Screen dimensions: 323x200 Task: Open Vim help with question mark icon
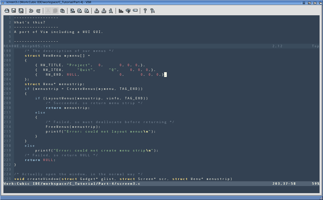tap(145, 11)
